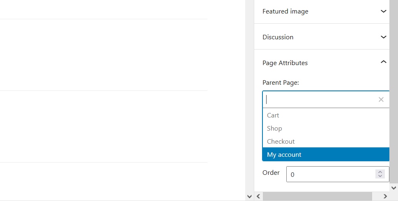The width and height of the screenshot is (398, 201).
Task: Increase the Order value with the up arrow
Action: (380, 172)
